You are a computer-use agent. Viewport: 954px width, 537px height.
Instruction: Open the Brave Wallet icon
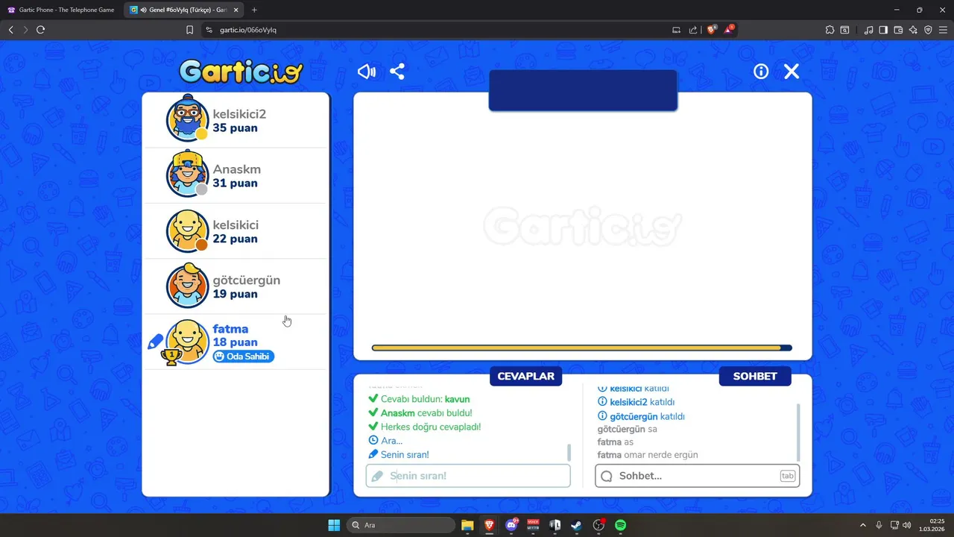(x=898, y=30)
